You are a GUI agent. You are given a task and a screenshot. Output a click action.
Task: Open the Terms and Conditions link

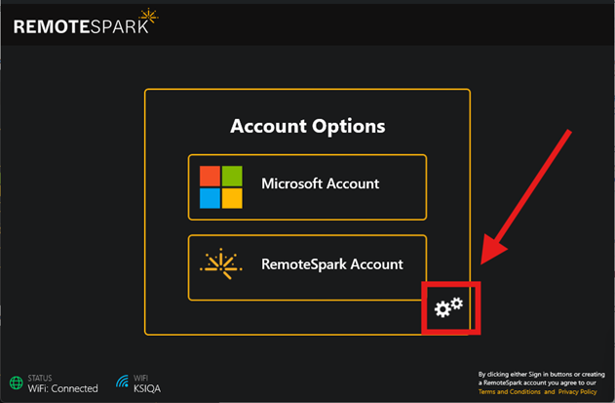click(509, 391)
